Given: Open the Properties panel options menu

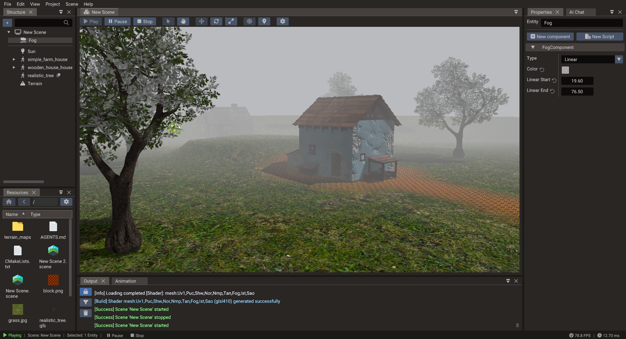Looking at the screenshot, I should point(612,12).
